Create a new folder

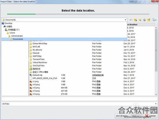click(x=149, y=20)
